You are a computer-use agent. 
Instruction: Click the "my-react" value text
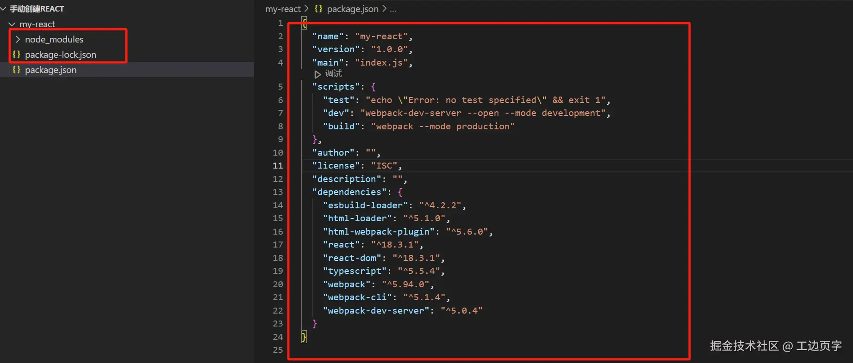click(x=381, y=36)
